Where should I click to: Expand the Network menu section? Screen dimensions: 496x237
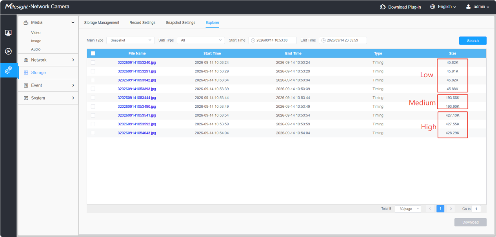pos(48,60)
